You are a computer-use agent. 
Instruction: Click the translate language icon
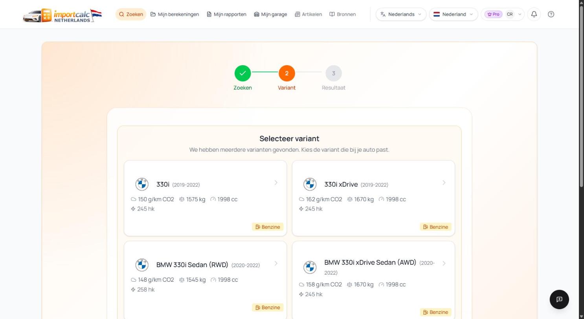pos(383,14)
